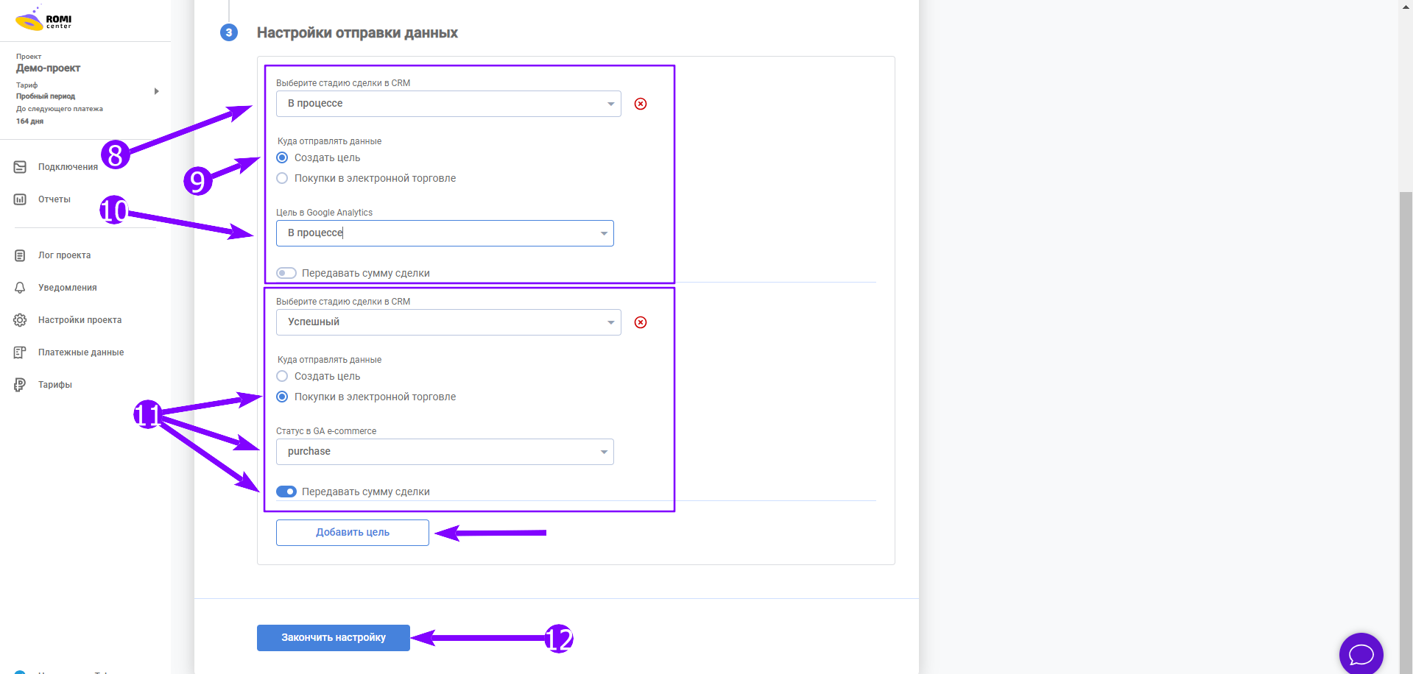Viewport: 1413px width, 674px height.
Task: Open Платежные данные page
Action: point(81,352)
